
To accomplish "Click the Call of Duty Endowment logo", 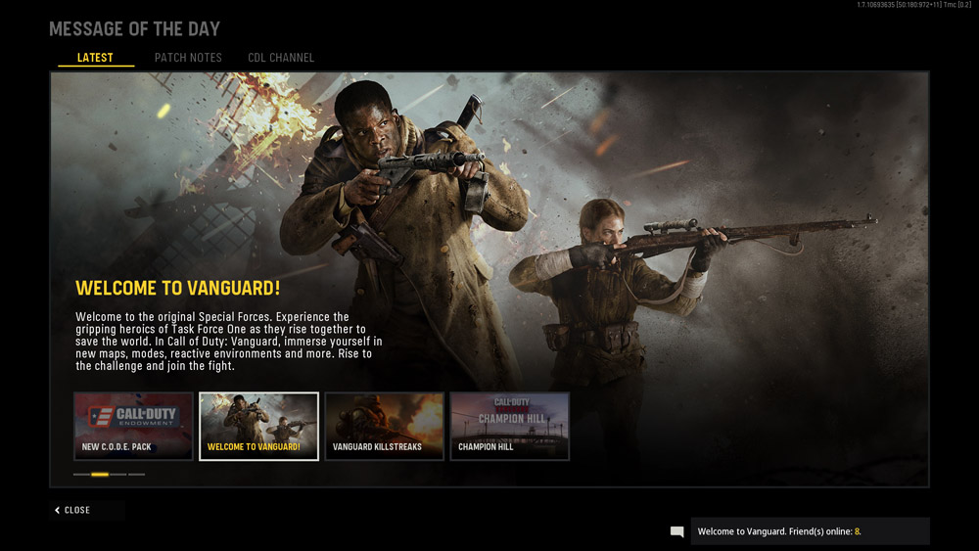I will pos(133,416).
